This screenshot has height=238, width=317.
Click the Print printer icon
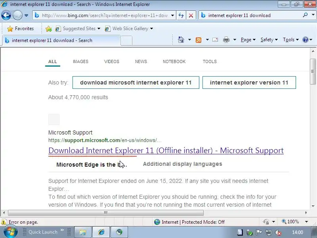point(226,40)
